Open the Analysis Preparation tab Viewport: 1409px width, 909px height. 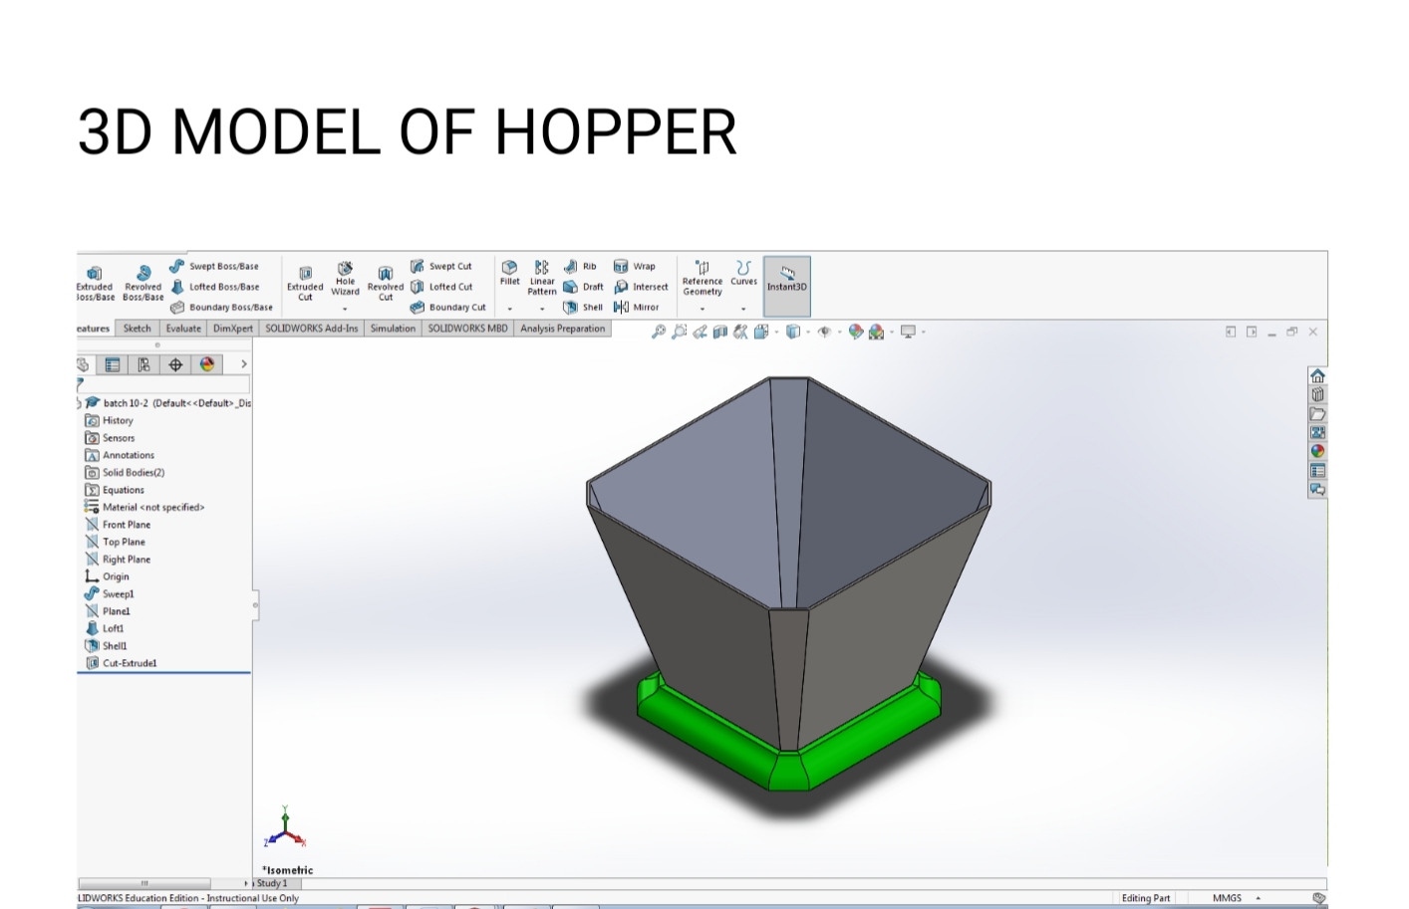(x=562, y=329)
